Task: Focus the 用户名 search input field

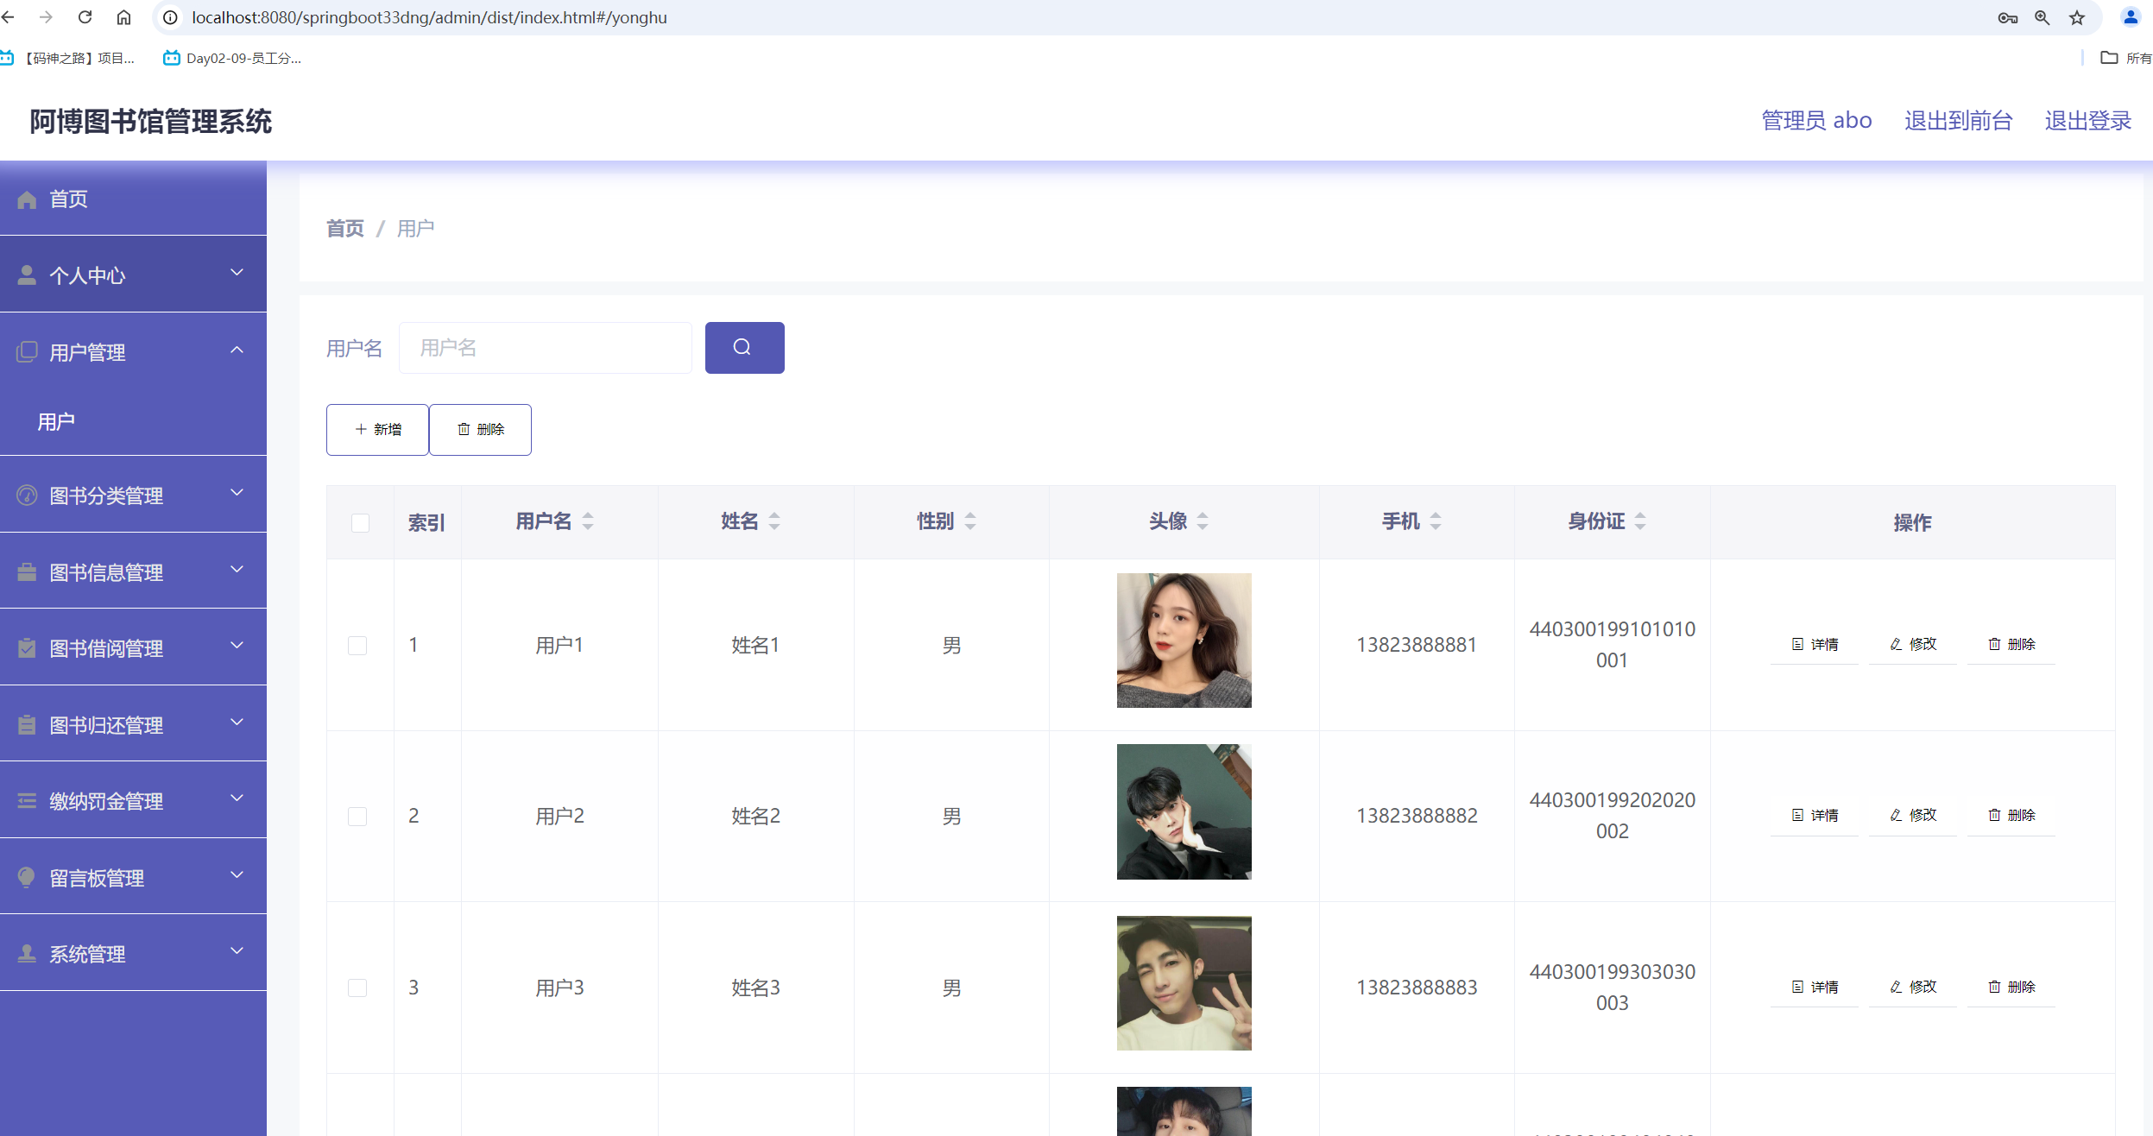Action: coord(546,347)
